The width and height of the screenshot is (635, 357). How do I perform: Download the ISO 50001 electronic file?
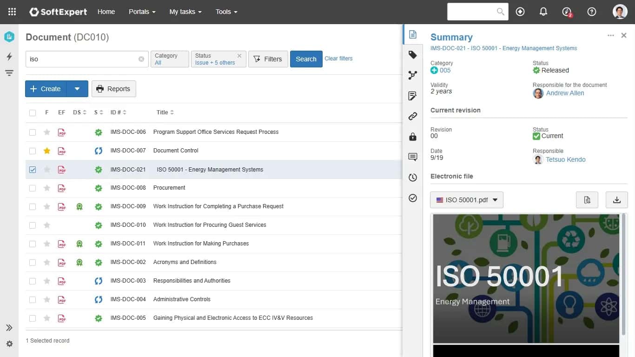617,200
